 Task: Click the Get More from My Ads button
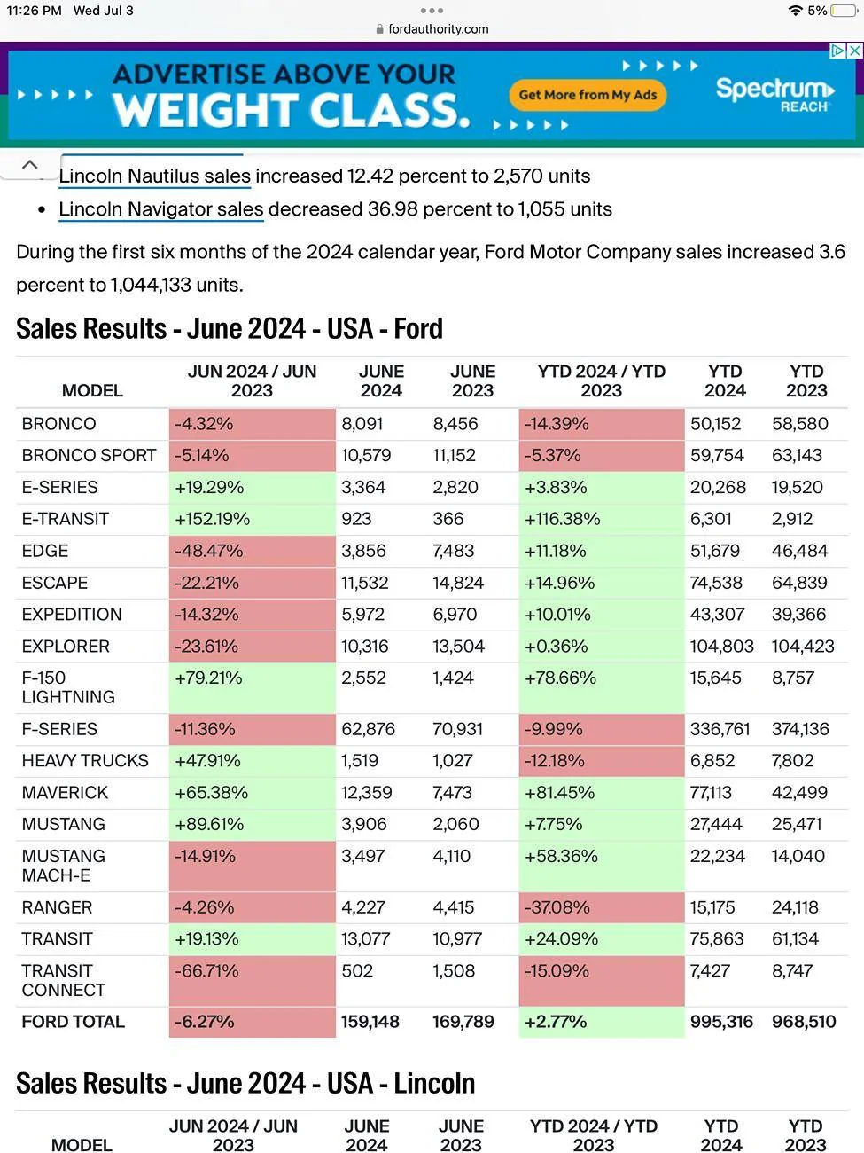click(588, 95)
